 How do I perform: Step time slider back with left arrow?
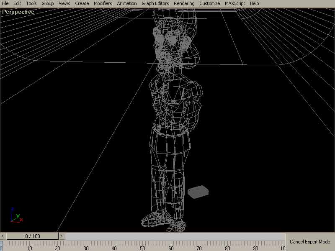point(3,236)
